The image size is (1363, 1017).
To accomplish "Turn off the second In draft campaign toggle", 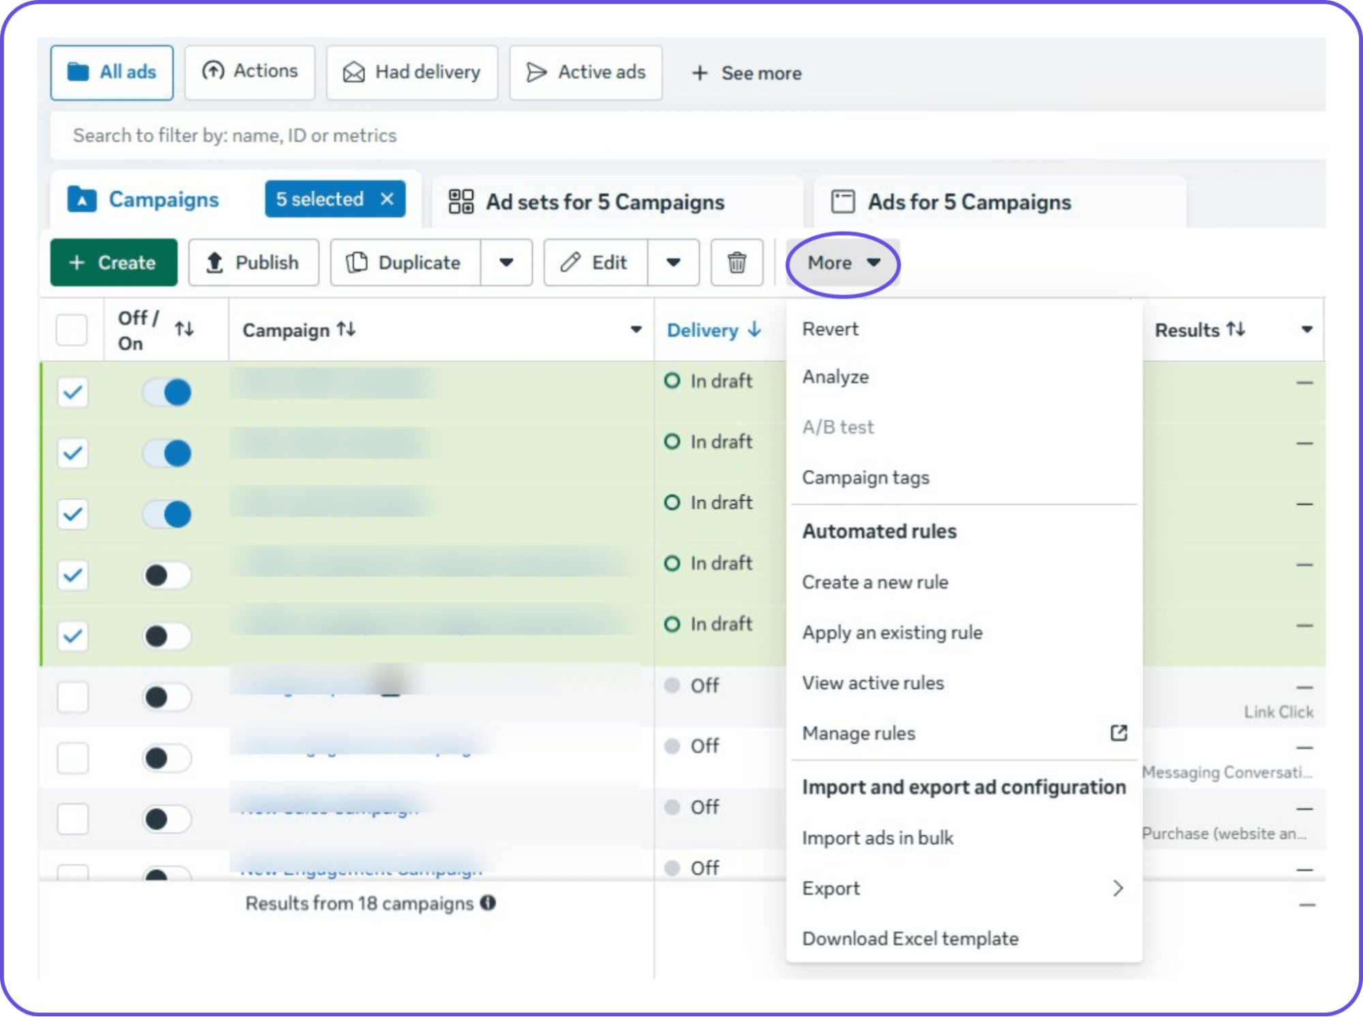I will point(167,453).
